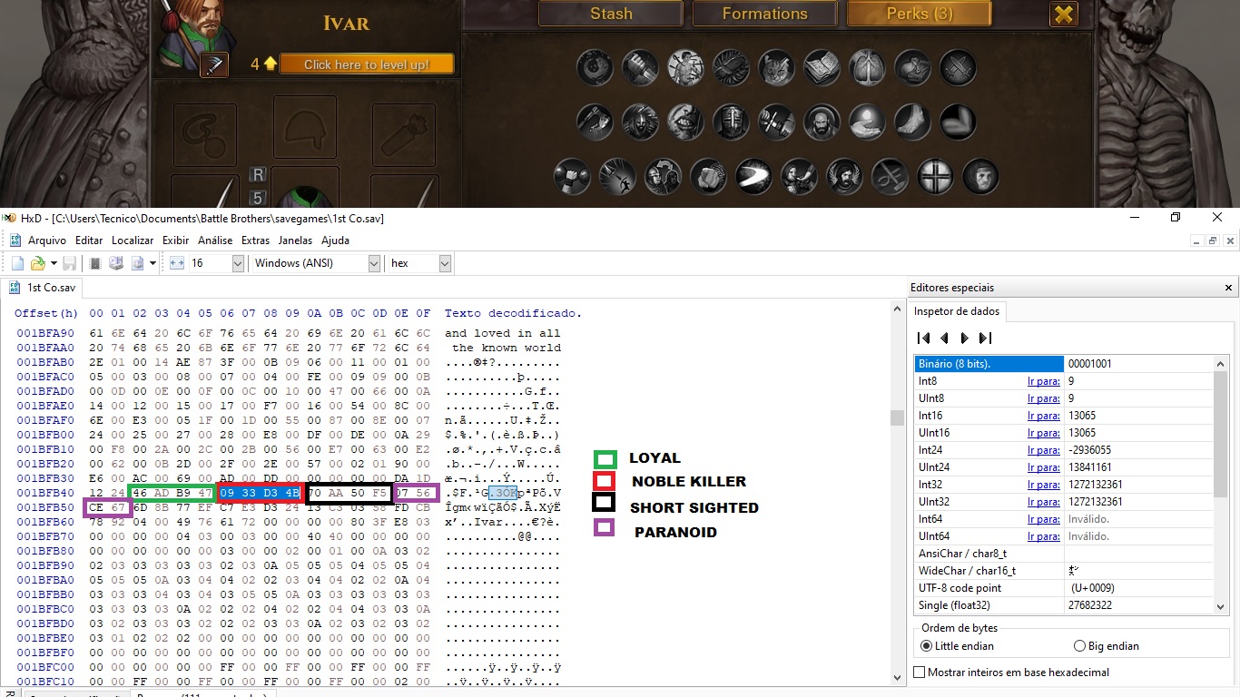This screenshot has height=697, width=1240.
Task: Open the Perks (3) tab
Action: tap(919, 14)
